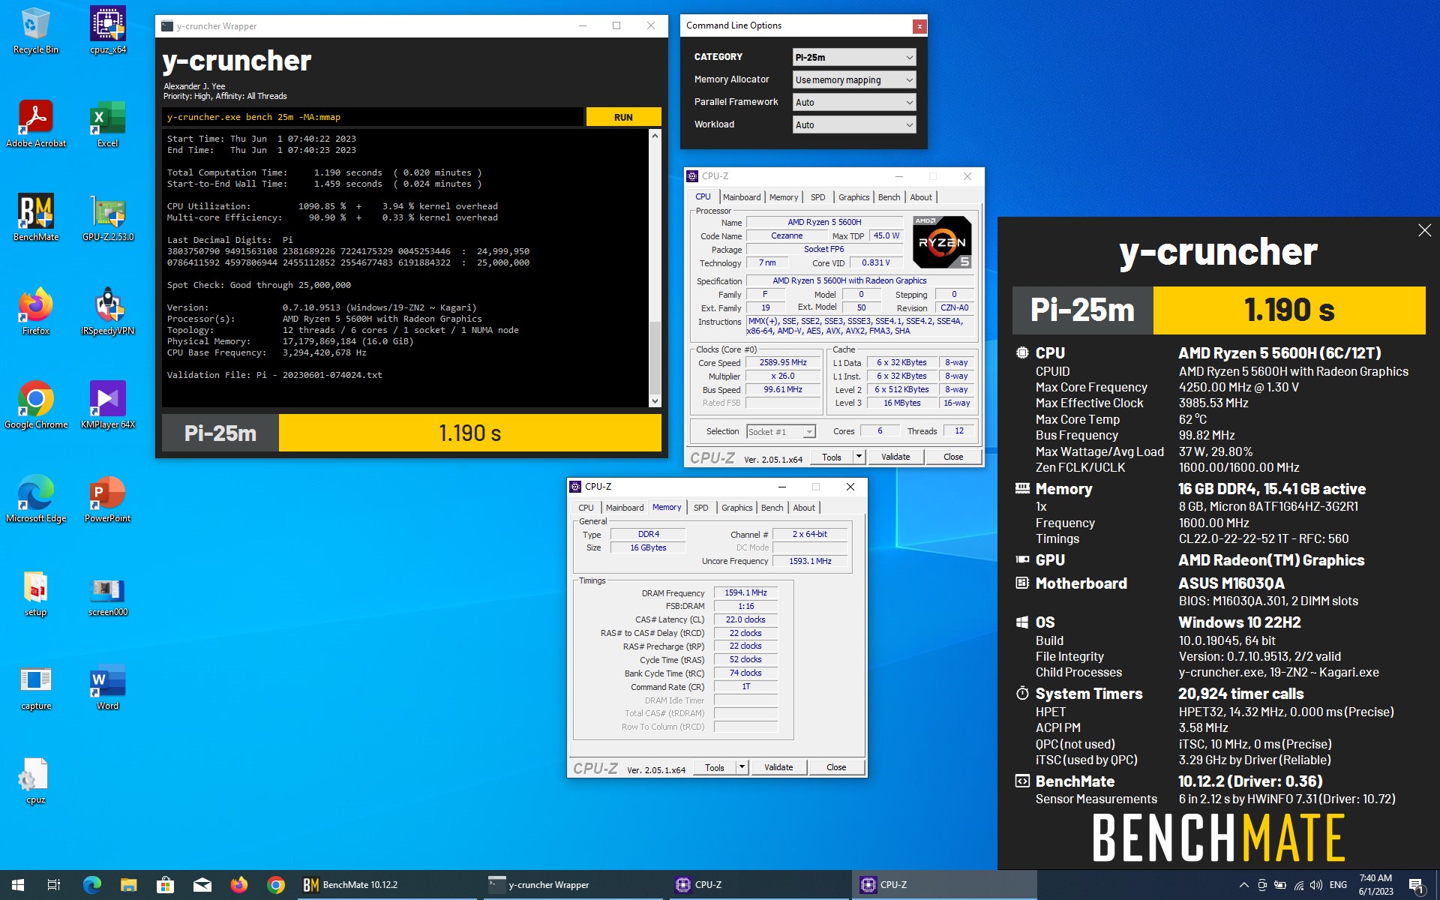Open the capture desktop icon
Image resolution: width=1440 pixels, height=900 pixels.
point(35,687)
